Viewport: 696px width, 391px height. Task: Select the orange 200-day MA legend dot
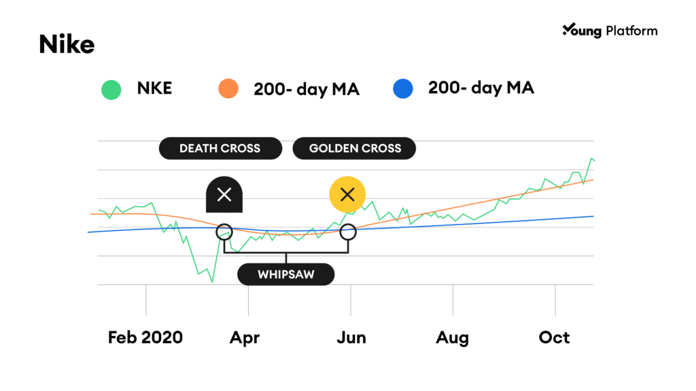228,89
